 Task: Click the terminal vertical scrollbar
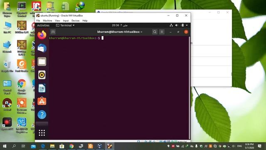tap(190, 87)
